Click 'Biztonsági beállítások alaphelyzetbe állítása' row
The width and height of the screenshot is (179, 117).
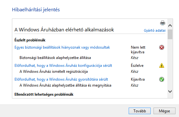(x=55, y=58)
